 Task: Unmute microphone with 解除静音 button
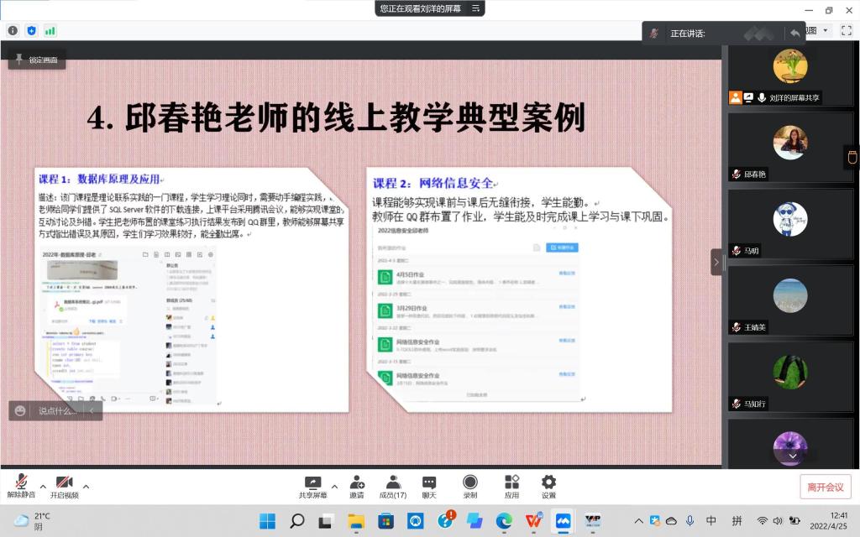click(x=22, y=486)
